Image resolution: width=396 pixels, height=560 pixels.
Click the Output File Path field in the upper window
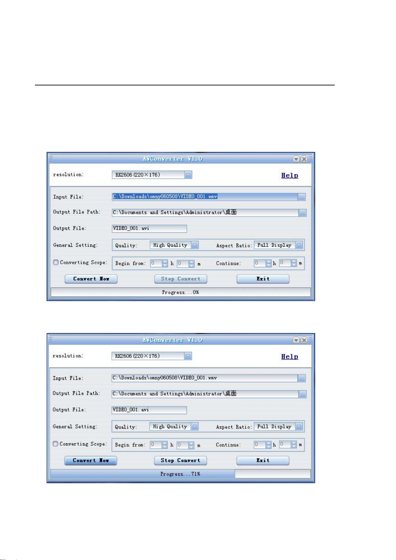205,213
